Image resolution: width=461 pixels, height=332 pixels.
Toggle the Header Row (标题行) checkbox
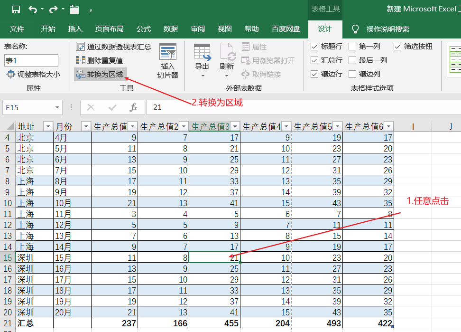coord(314,47)
